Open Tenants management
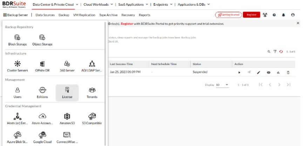The height and width of the screenshot is (146, 305). pos(92,93)
